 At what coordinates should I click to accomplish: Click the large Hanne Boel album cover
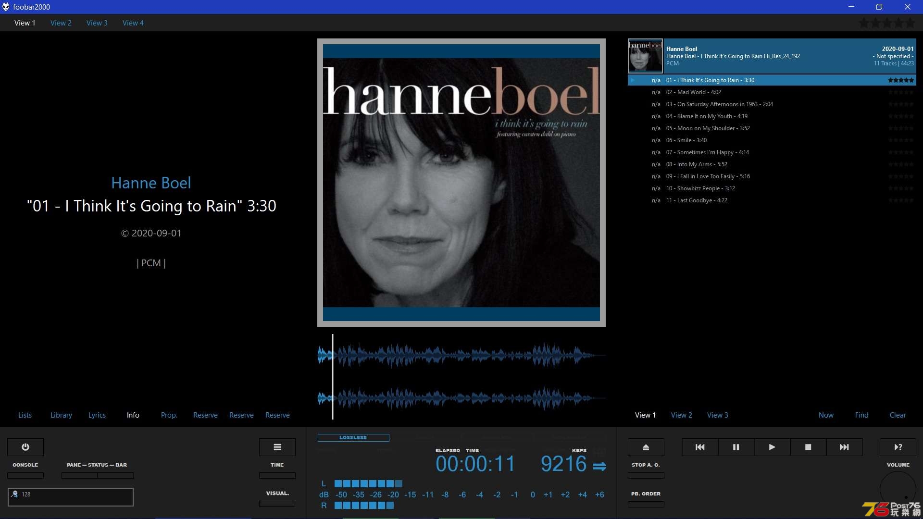[461, 183]
